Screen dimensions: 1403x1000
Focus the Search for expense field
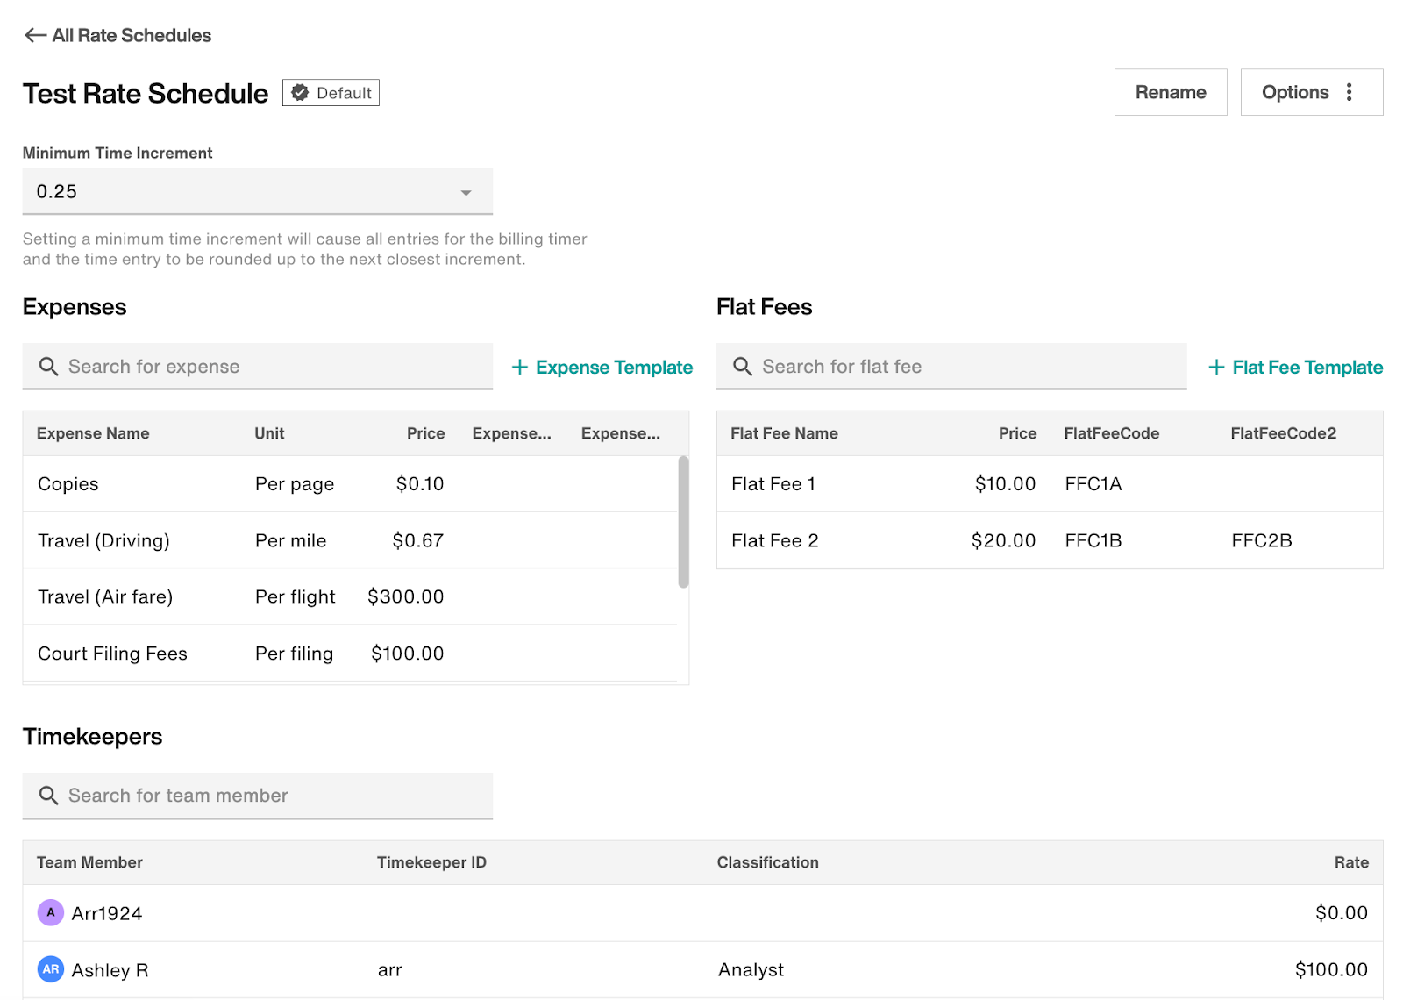click(x=272, y=367)
